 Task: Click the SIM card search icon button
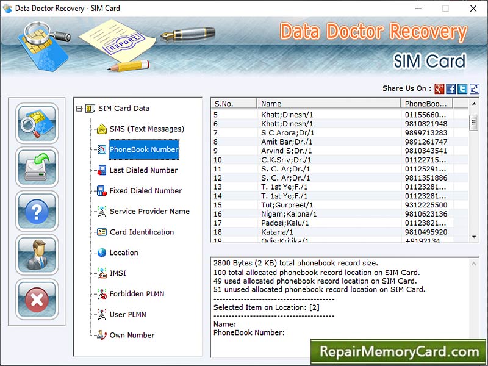(x=37, y=123)
